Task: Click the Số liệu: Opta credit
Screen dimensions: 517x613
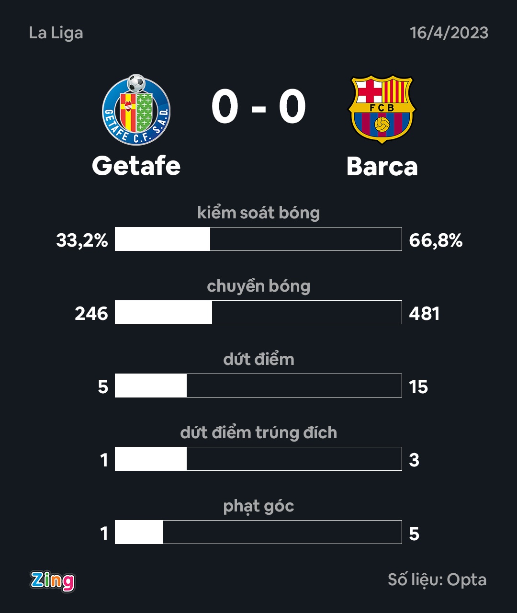Action: pyautogui.click(x=437, y=580)
